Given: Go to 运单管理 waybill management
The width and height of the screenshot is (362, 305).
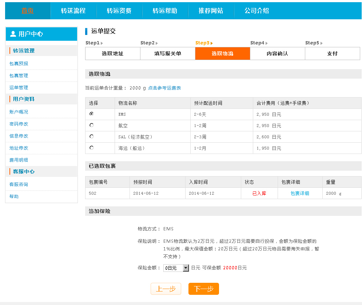Looking at the screenshot, I should pos(18,87).
